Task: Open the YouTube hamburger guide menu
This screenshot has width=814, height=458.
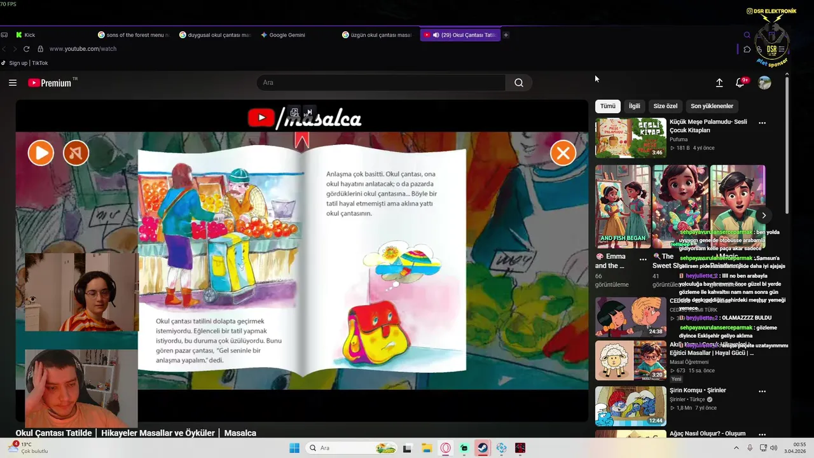Action: pos(13,83)
